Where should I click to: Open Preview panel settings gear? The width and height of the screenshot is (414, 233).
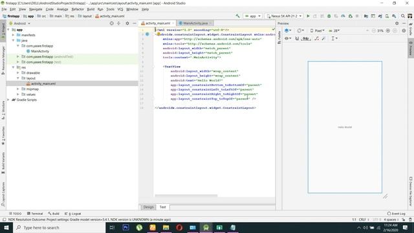pyautogui.click(x=397, y=23)
